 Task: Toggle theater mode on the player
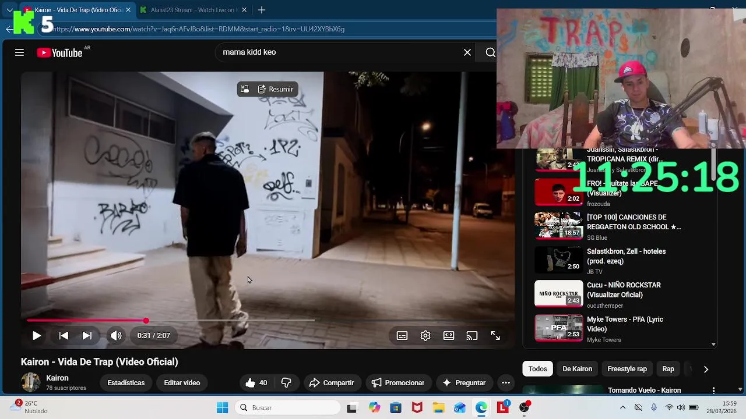coord(449,336)
